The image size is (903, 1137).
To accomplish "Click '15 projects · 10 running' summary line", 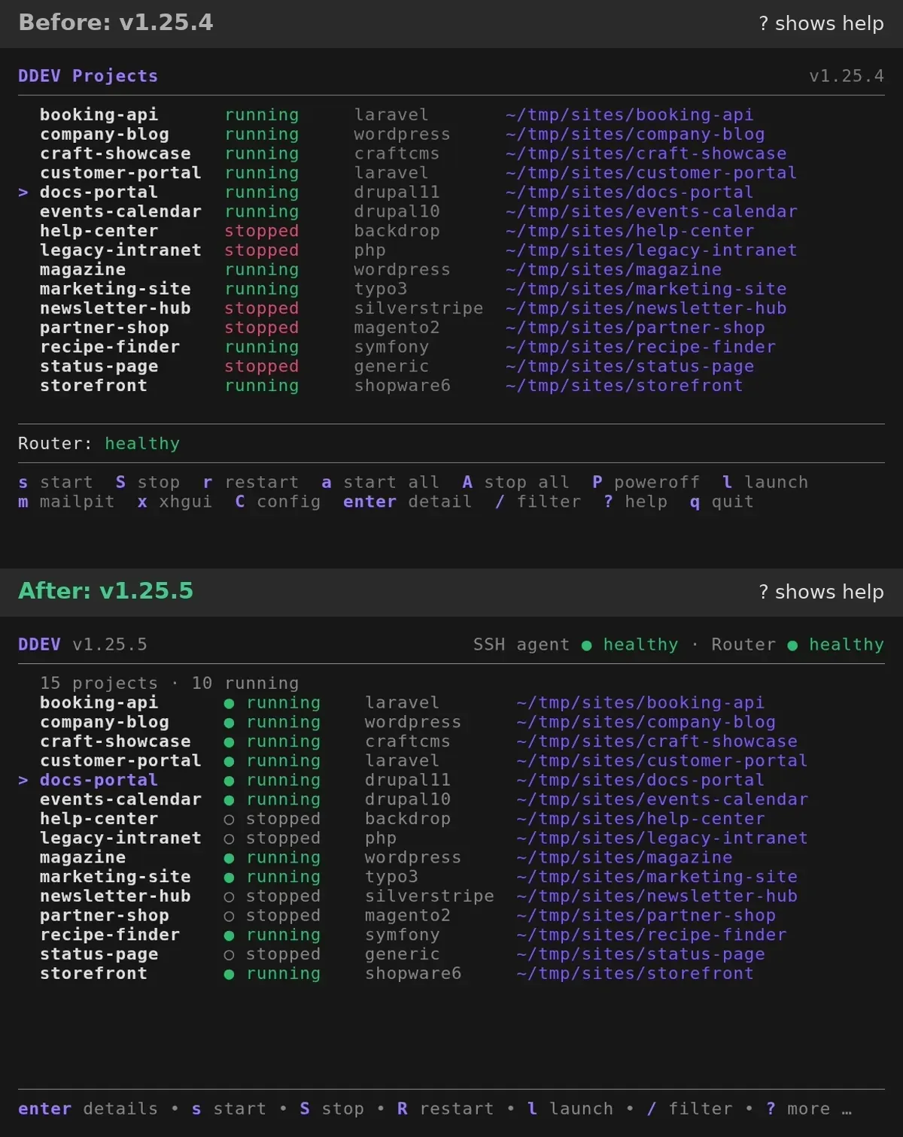I will [169, 683].
